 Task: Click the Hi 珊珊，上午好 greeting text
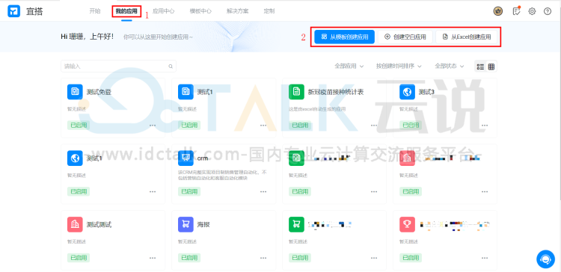87,37
